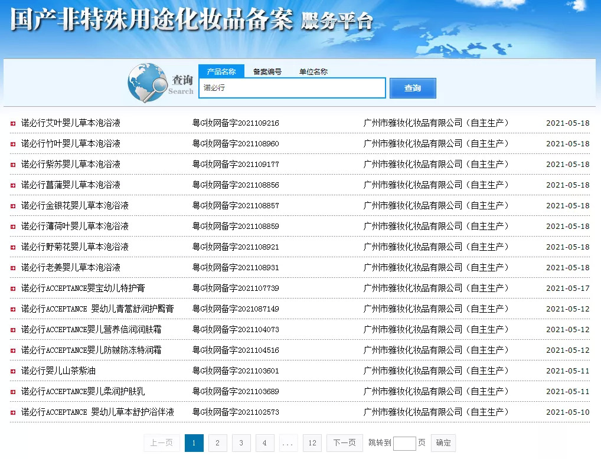Viewport: 601px width, 459px height.
Task: Click record number 粤G妆网备字2021104516
Action: click(236, 350)
